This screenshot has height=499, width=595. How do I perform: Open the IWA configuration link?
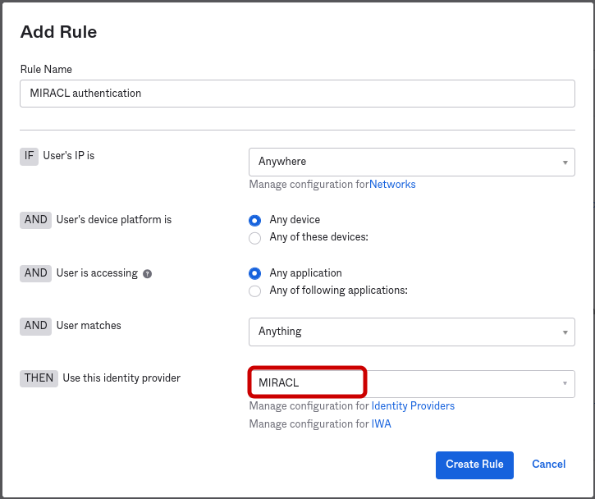coord(381,423)
